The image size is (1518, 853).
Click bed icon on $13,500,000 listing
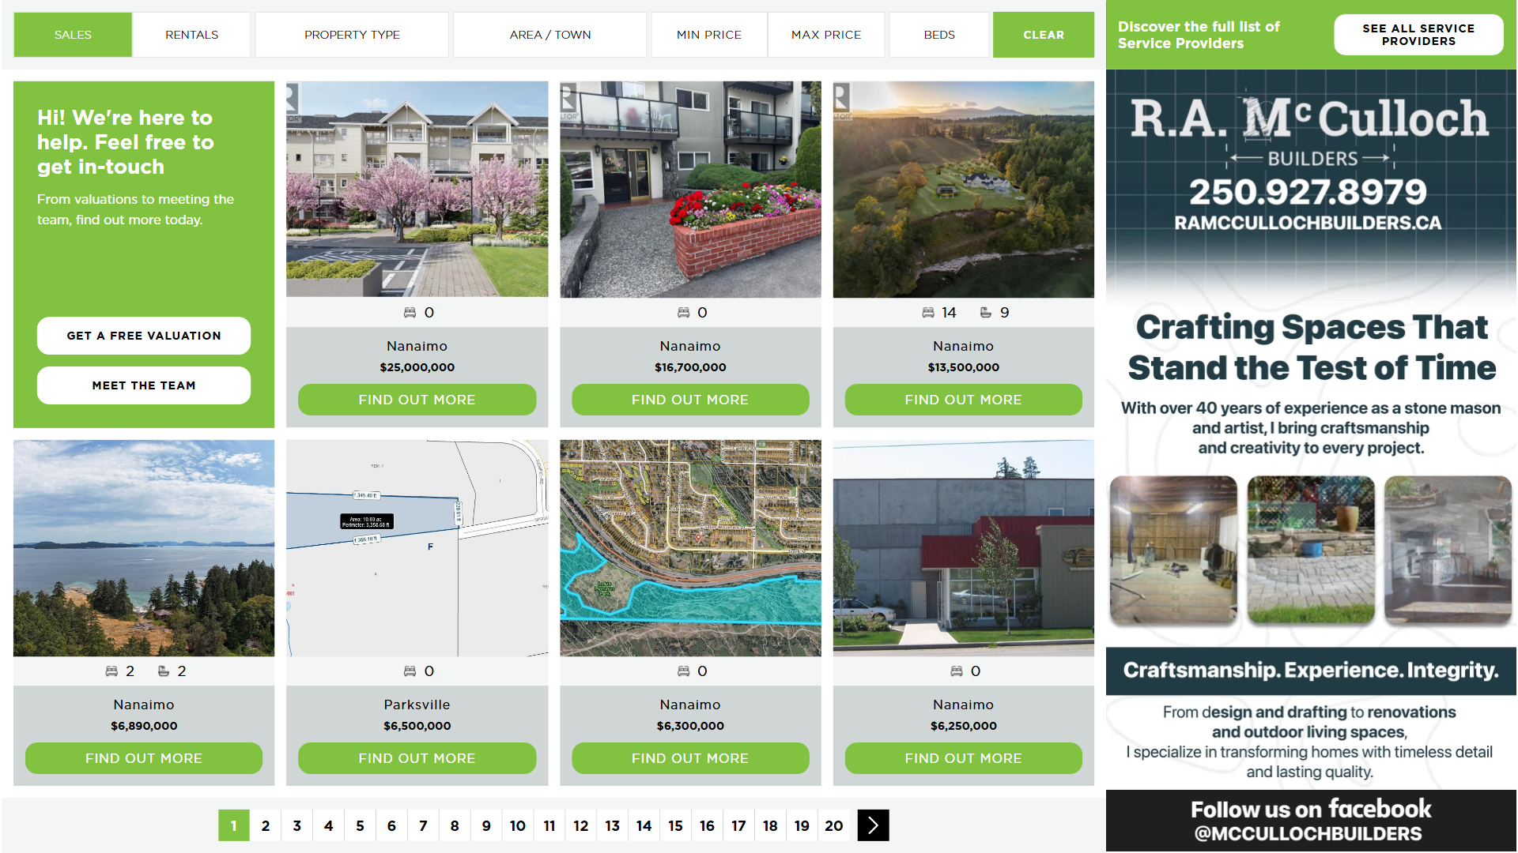[928, 313]
